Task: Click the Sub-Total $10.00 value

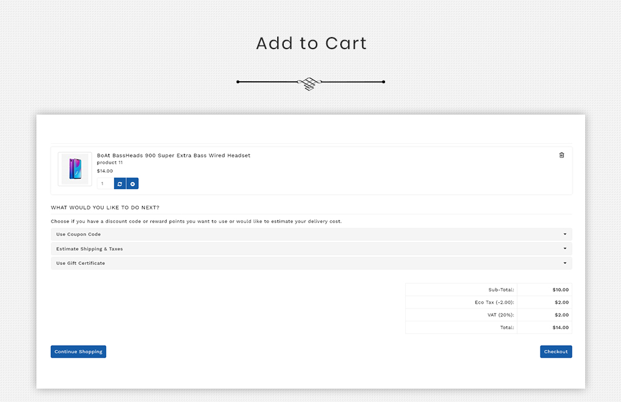Action: pyautogui.click(x=560, y=290)
